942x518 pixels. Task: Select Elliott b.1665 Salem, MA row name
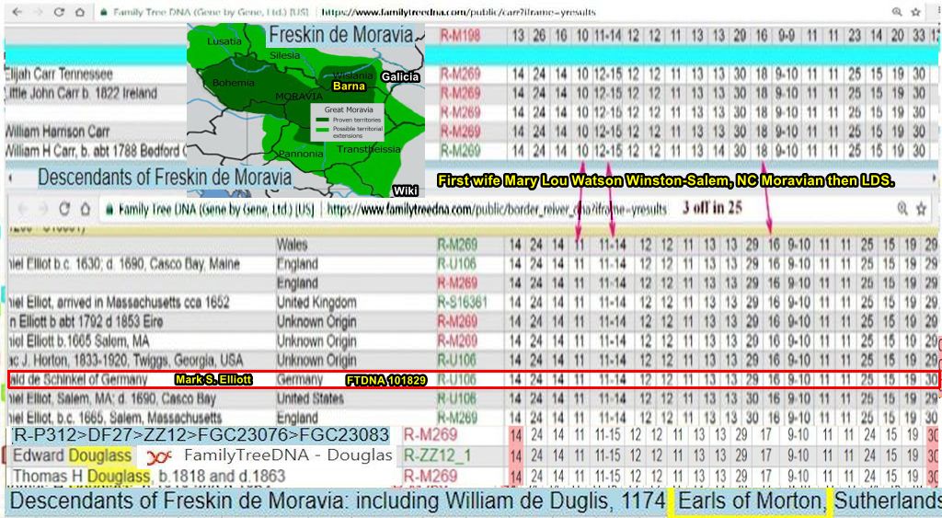coord(79,341)
